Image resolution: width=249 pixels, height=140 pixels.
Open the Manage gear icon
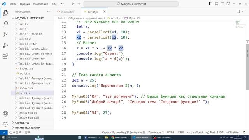pos(5,124)
